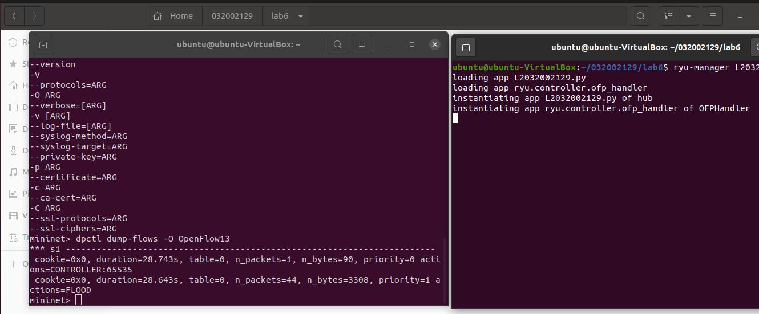
Task: Switch file manager to list view
Action: [669, 16]
